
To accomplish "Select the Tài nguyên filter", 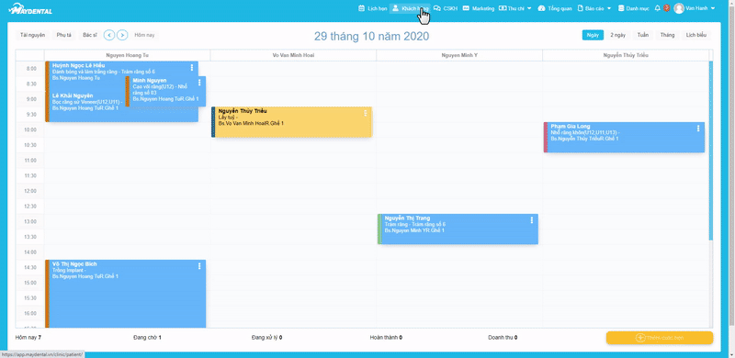I will click(x=32, y=35).
